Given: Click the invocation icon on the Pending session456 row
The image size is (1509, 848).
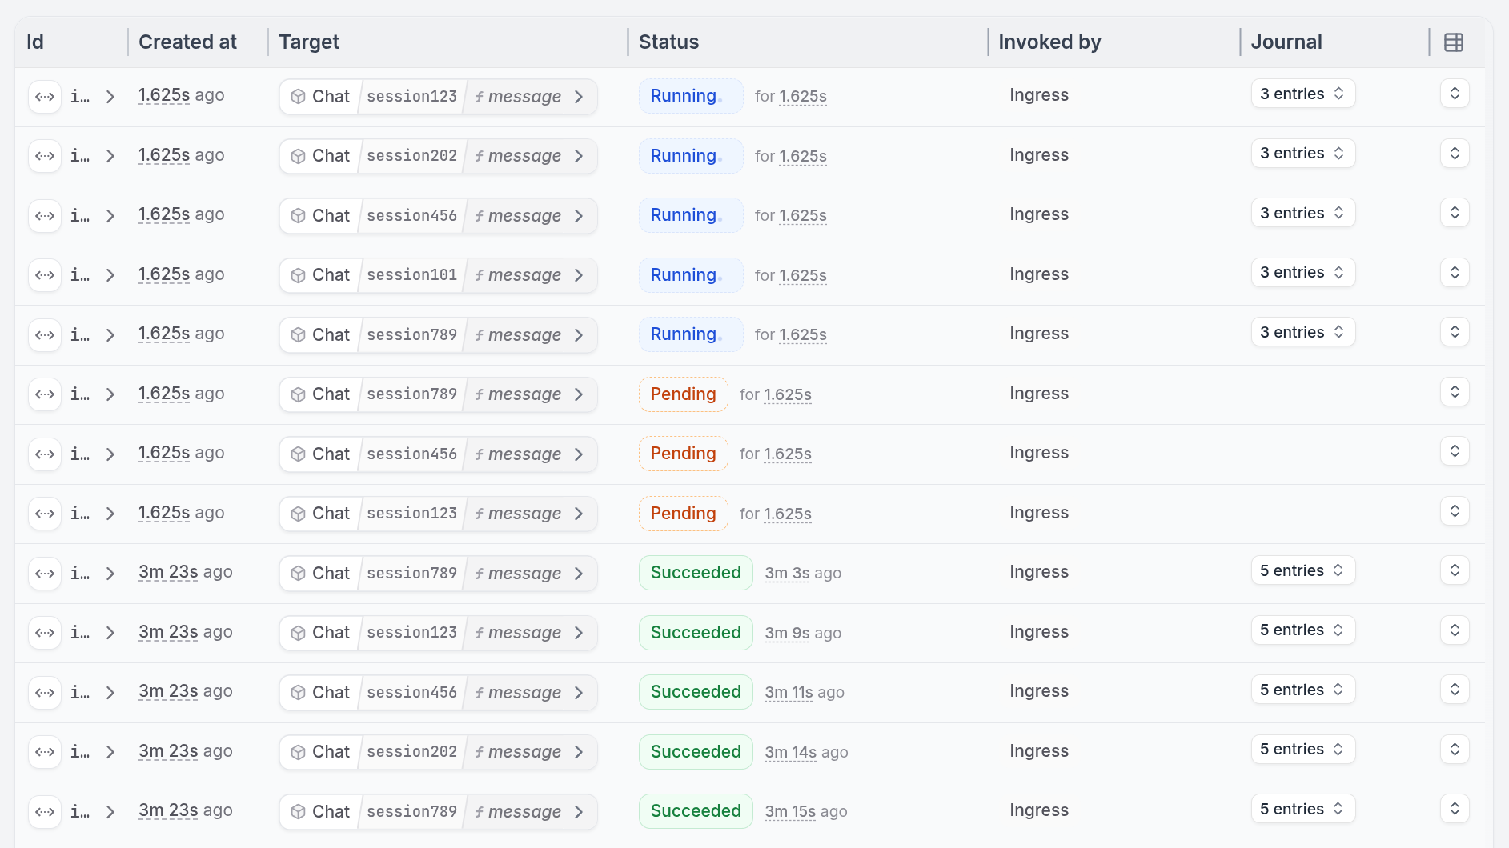Looking at the screenshot, I should pos(45,454).
